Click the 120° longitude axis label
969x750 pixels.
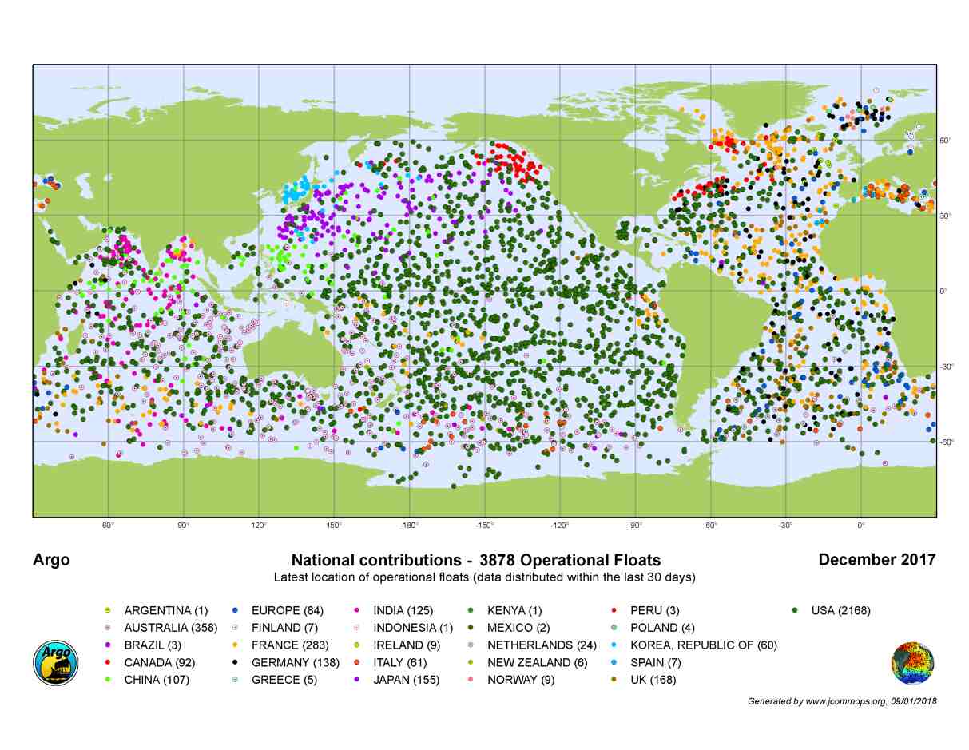click(x=259, y=526)
